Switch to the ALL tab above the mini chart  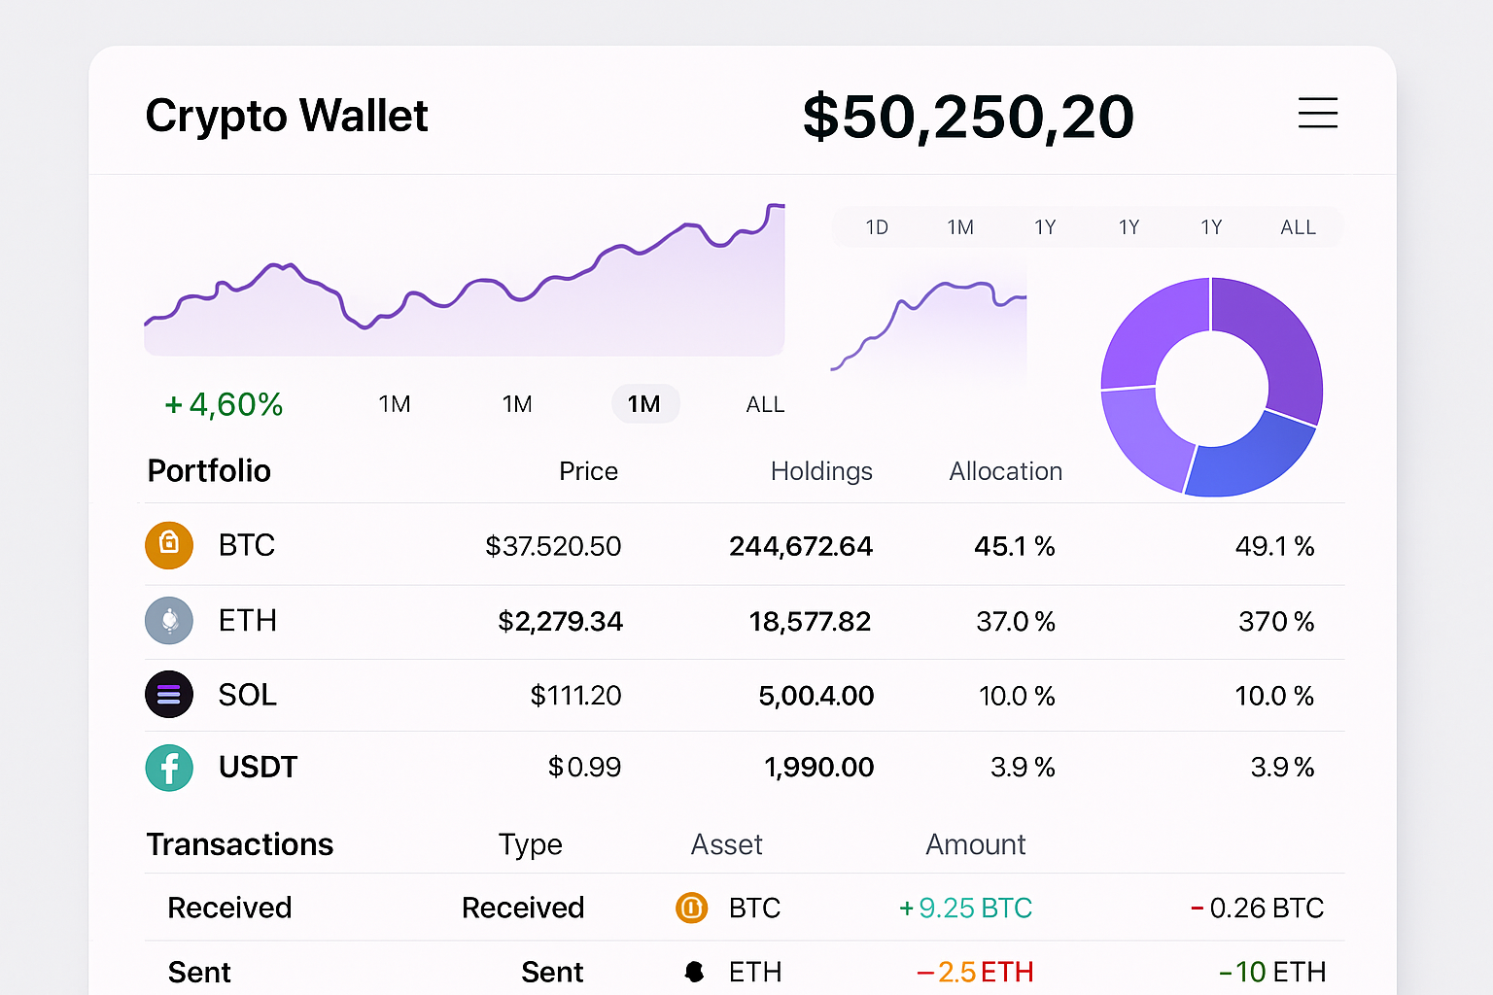[x=1298, y=226]
